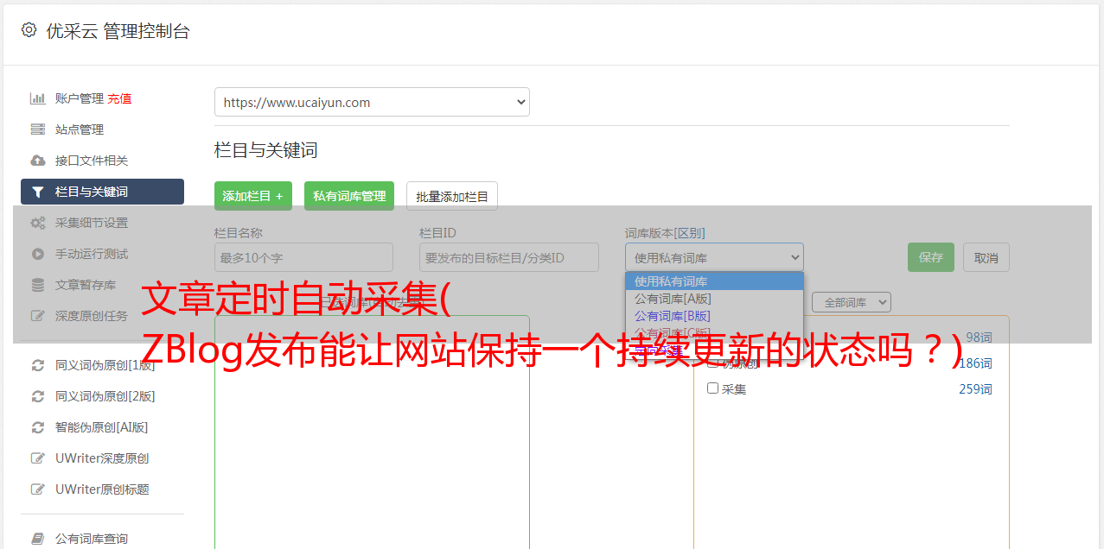
Task: Choose 公有词库[A版] from the dropdown list
Action: (714, 299)
